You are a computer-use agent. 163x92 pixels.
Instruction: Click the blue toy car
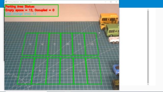tap(116, 70)
